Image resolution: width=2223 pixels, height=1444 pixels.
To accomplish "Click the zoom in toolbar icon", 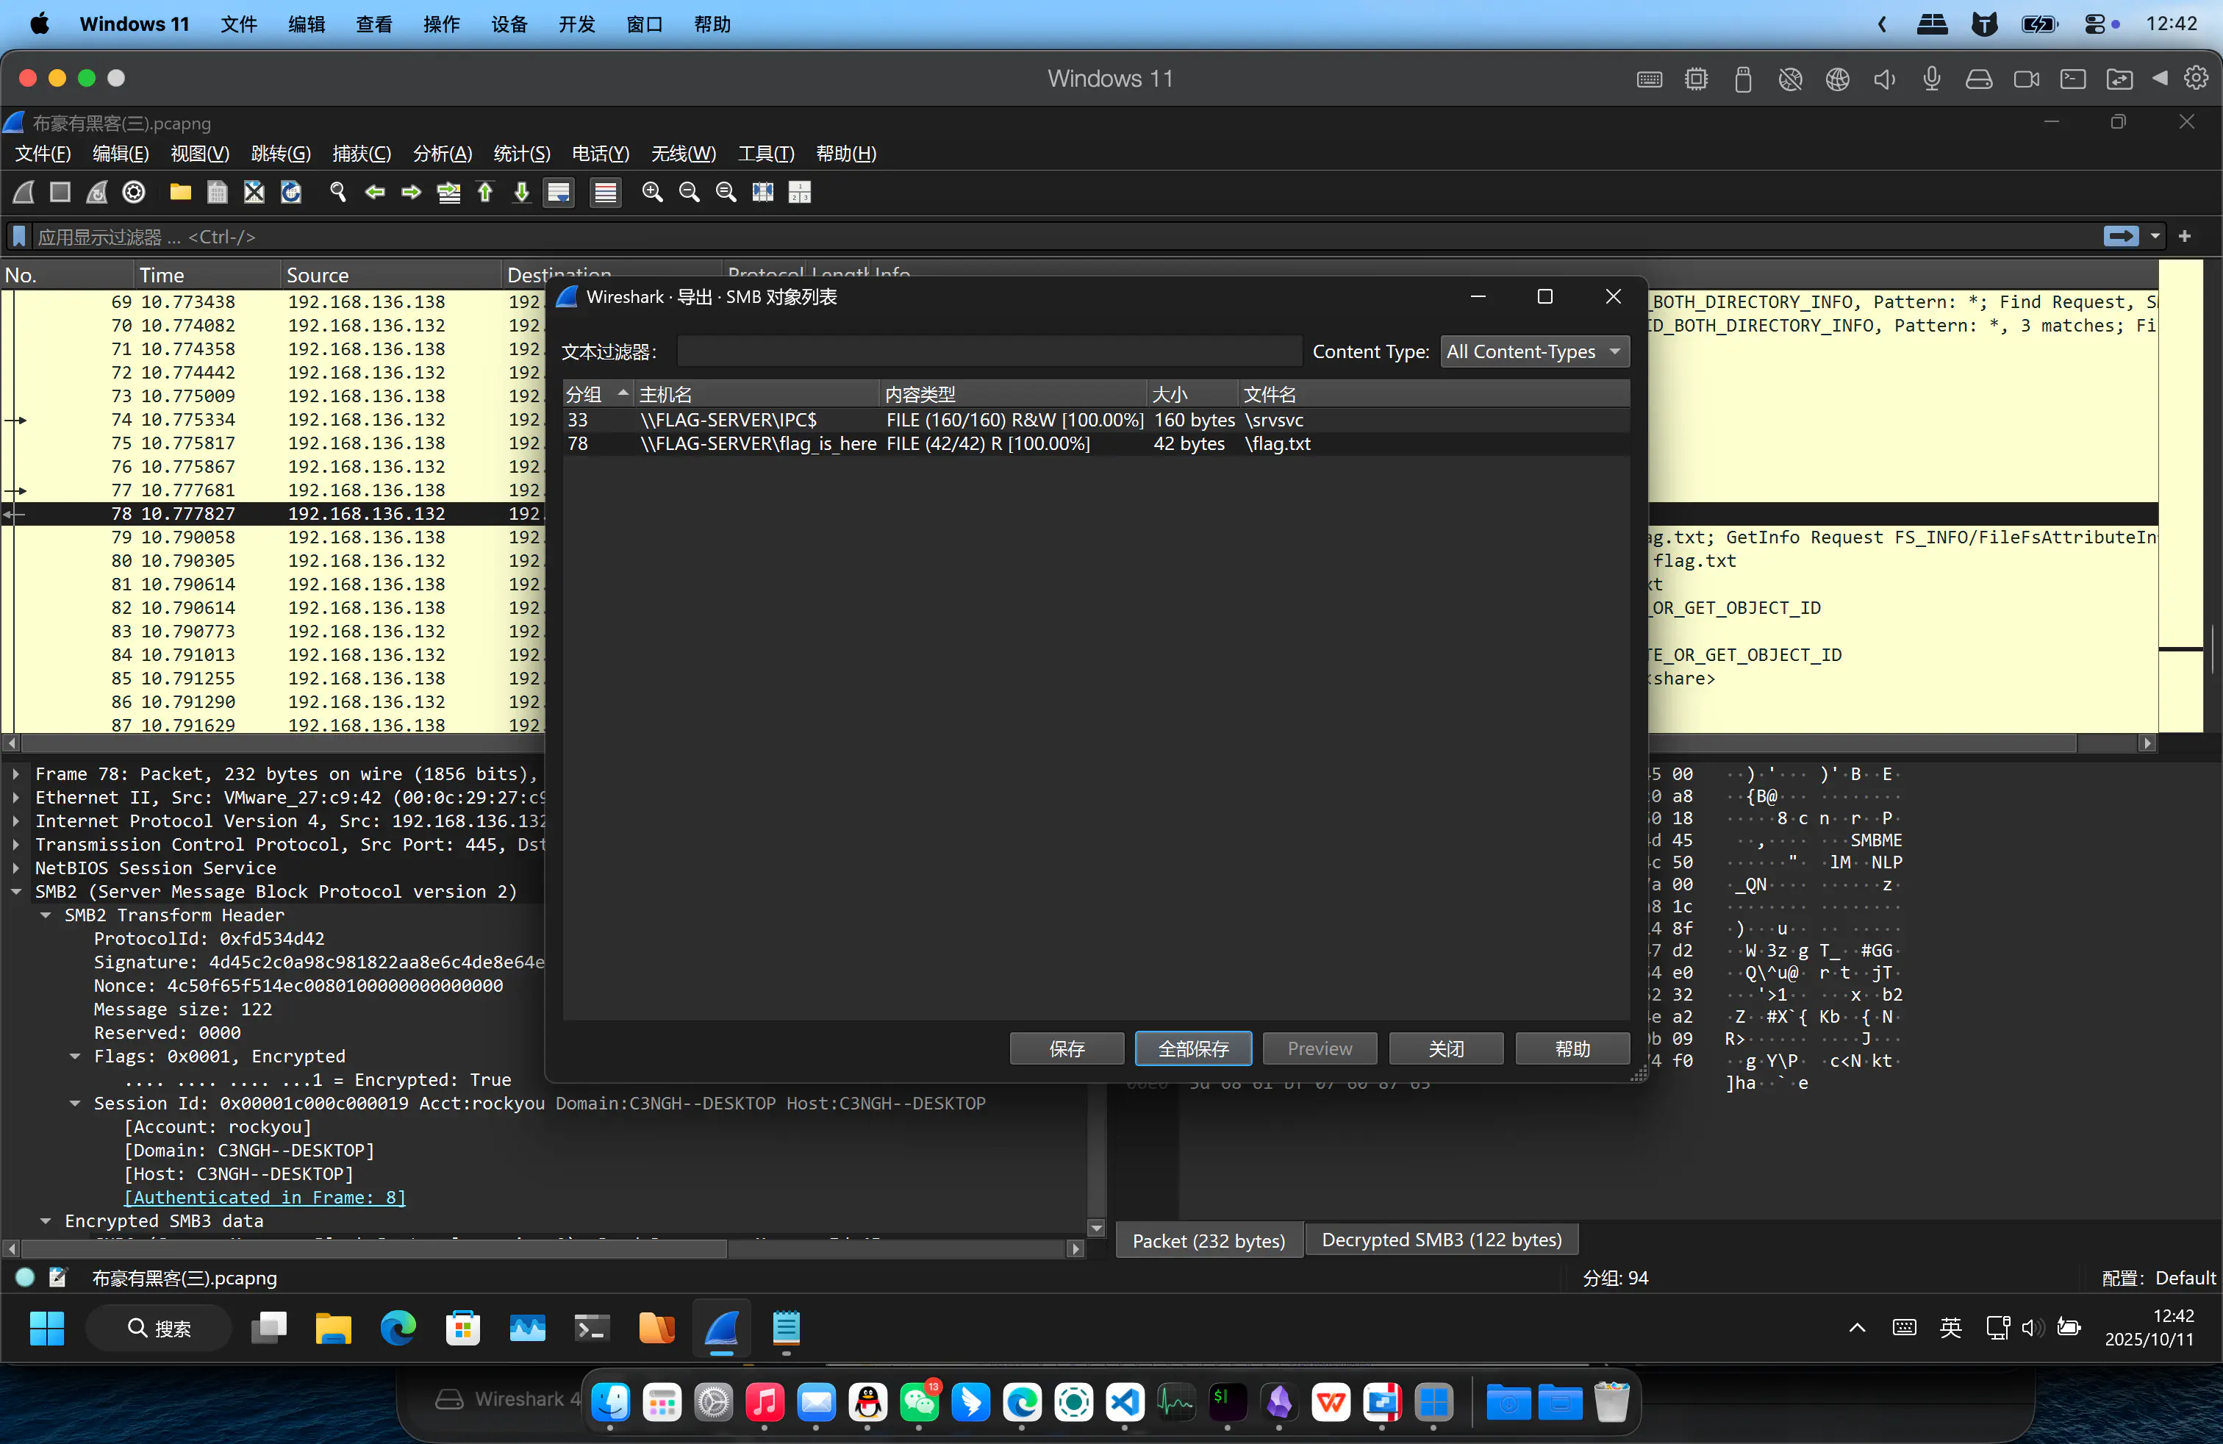I will point(652,193).
